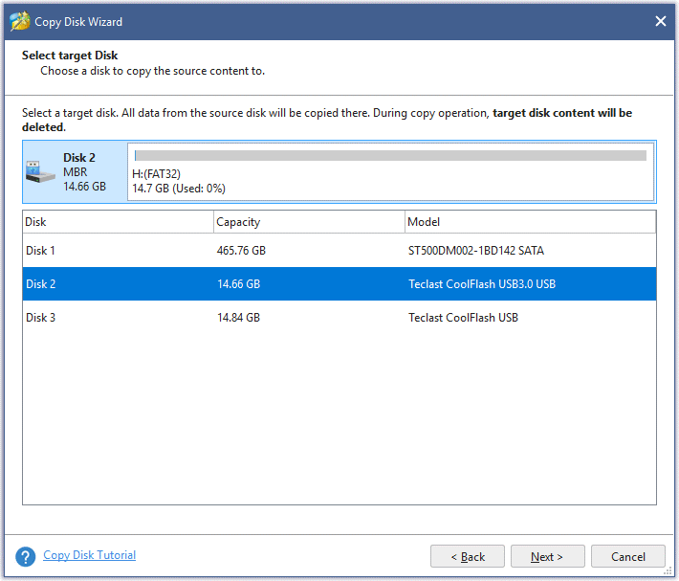Click the 14.84 GB capacity cell

point(238,318)
